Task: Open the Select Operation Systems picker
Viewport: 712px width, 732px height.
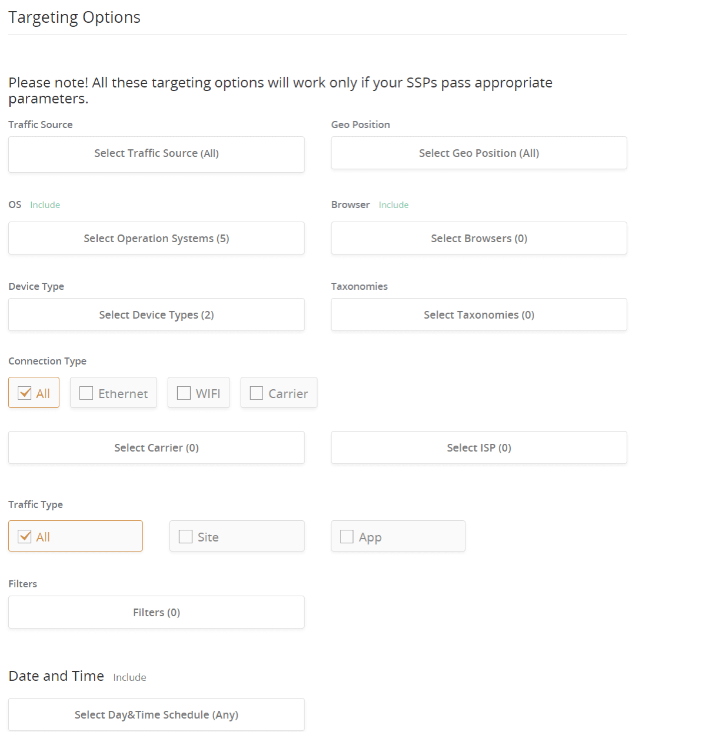Action: 156,238
